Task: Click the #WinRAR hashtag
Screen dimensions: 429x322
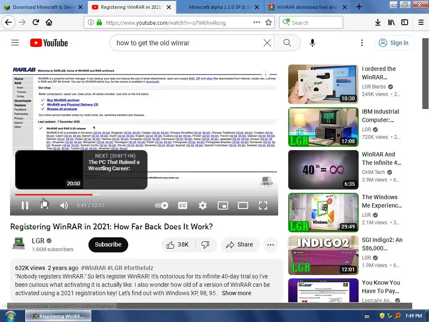Action: coord(93,268)
